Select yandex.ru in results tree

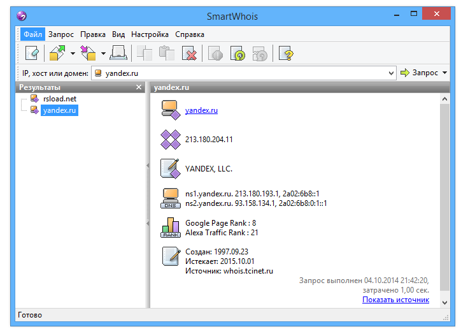(x=59, y=110)
